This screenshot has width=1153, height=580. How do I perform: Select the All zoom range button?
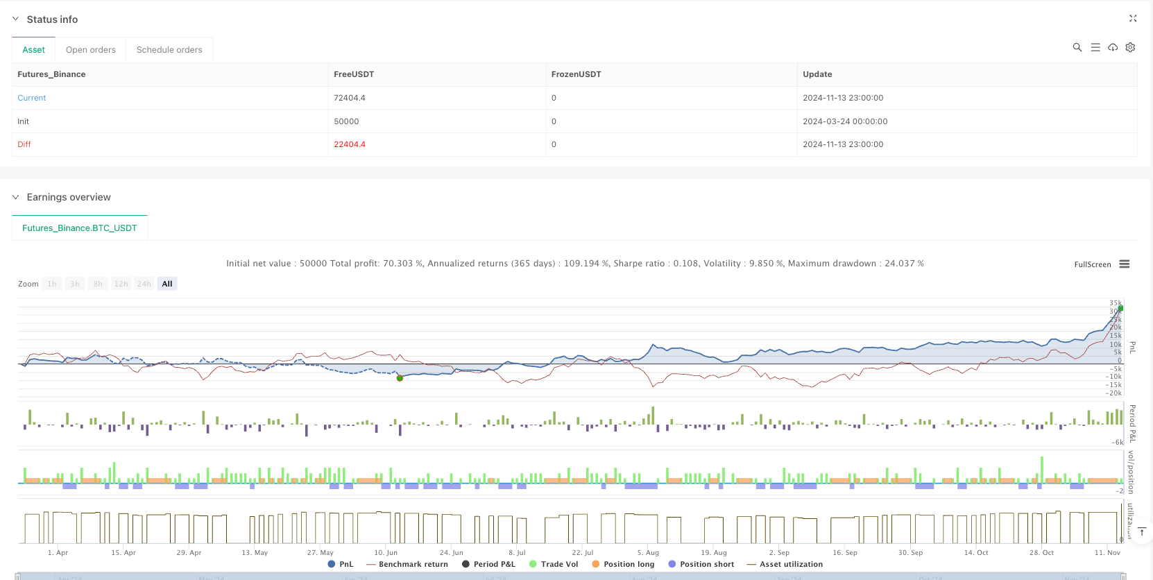pyautogui.click(x=167, y=284)
